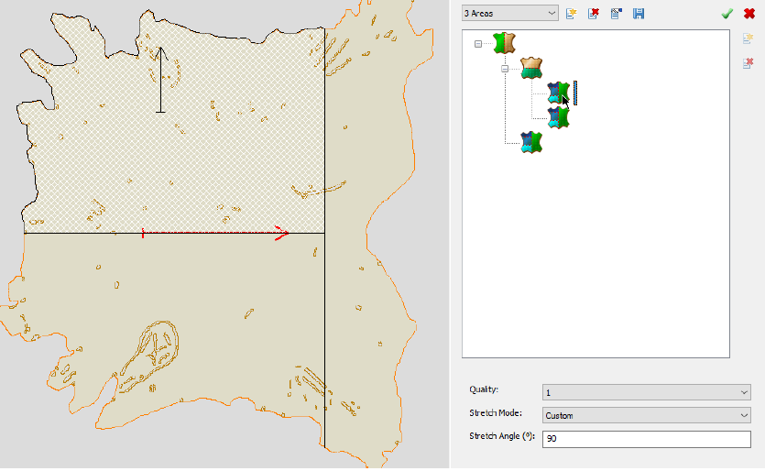Click the black upward arrow in hatched area

160,80
